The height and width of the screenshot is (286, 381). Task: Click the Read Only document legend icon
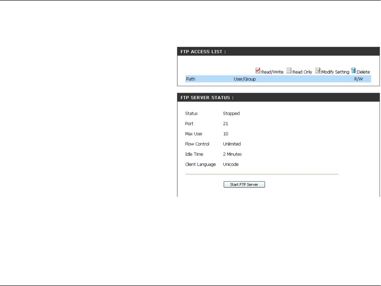click(289, 70)
